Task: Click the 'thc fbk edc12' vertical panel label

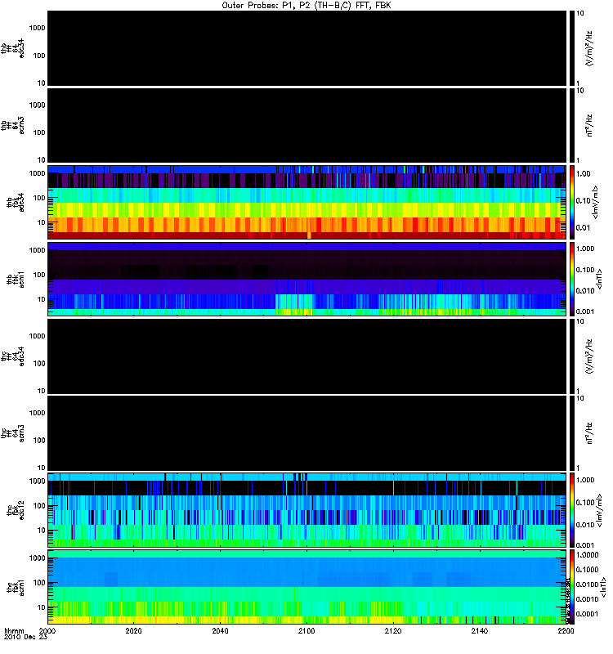Action: click(x=16, y=510)
